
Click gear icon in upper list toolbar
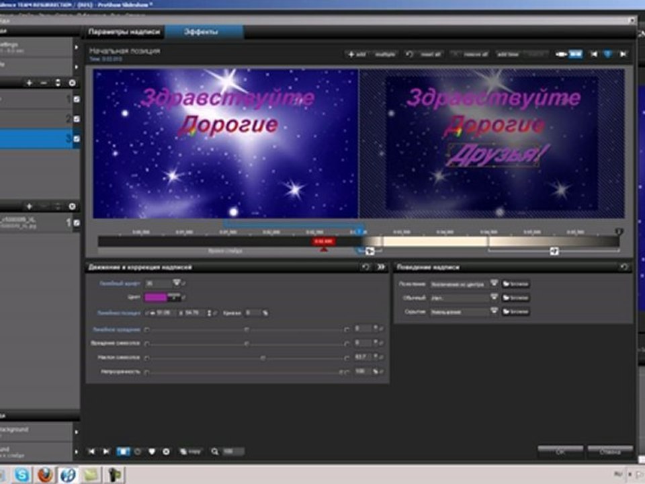coord(72,83)
